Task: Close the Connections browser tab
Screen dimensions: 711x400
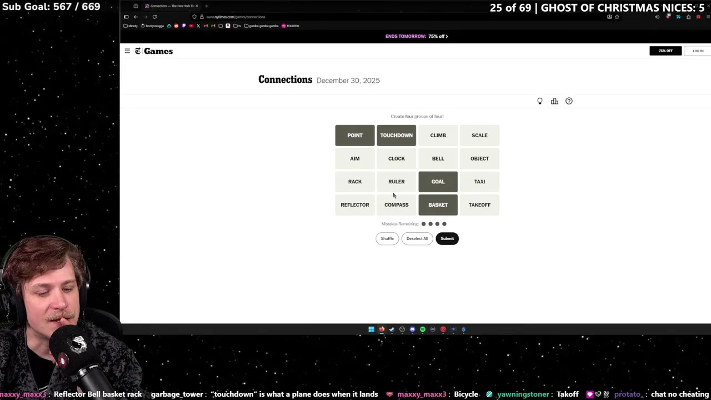Action: tap(197, 6)
